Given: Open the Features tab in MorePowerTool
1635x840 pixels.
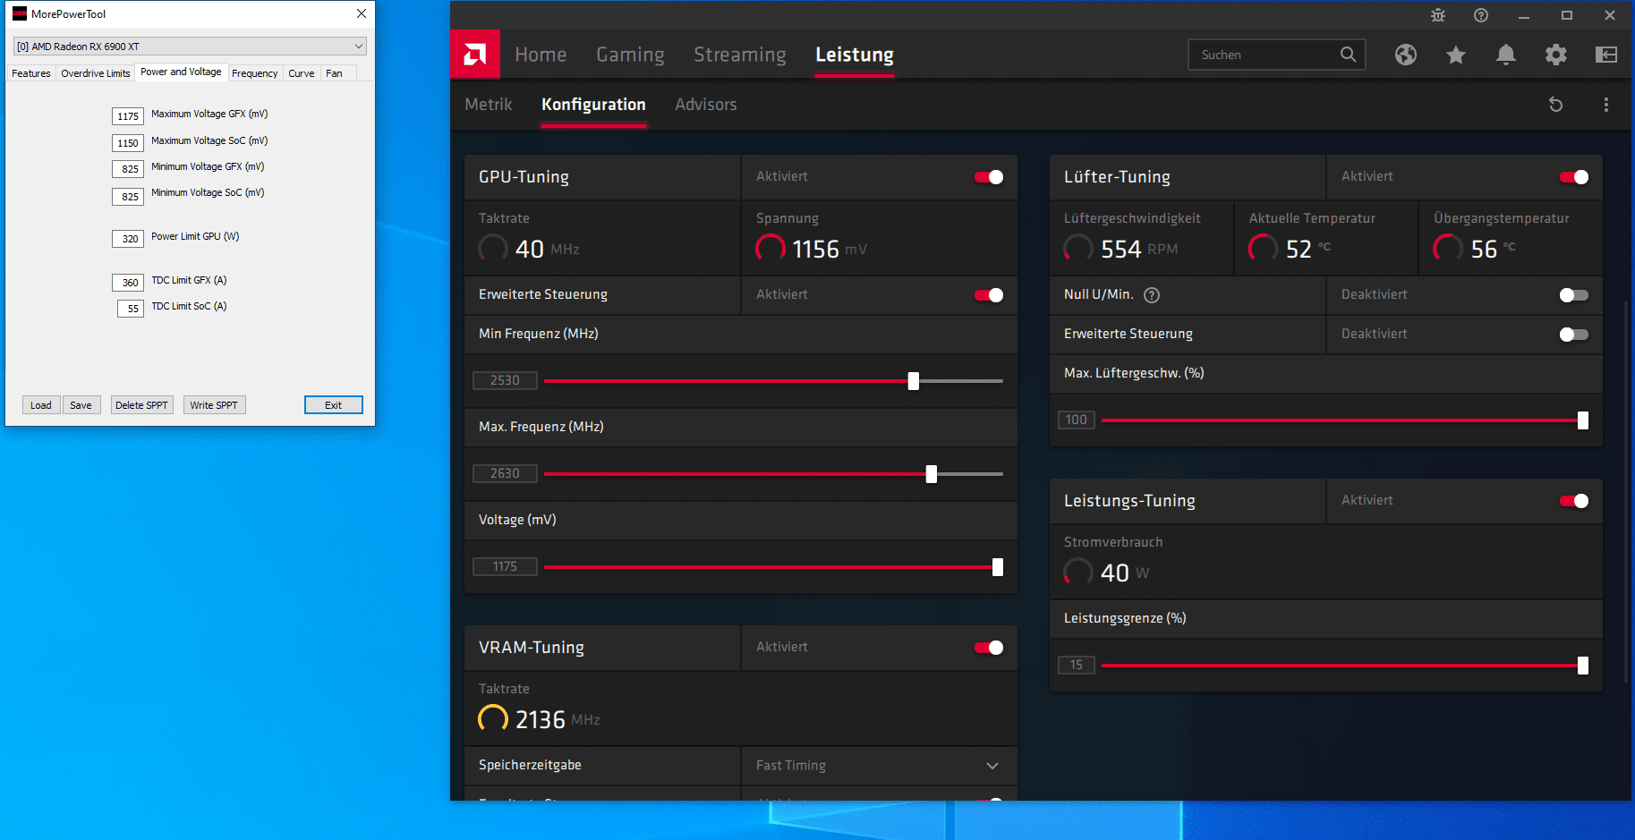Looking at the screenshot, I should click(x=31, y=73).
